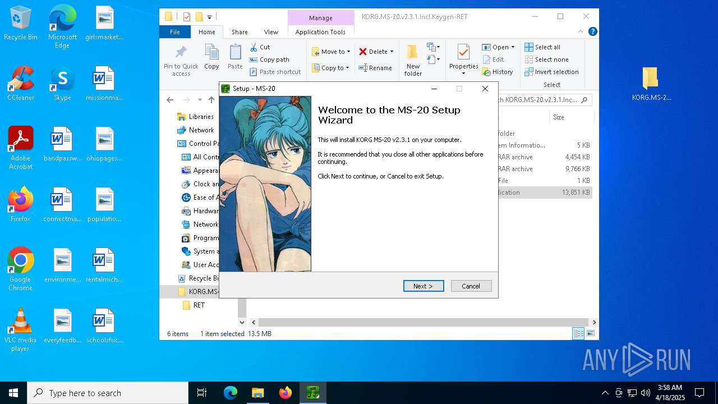
Task: Open the Skype desktop shortcut
Action: (62, 84)
